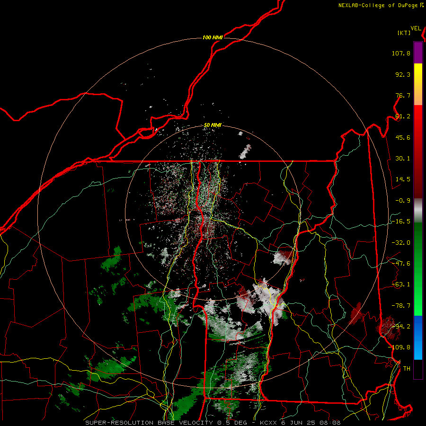
Task: Click the Super-Resolution Base Velocity caption
Action: 213,423
